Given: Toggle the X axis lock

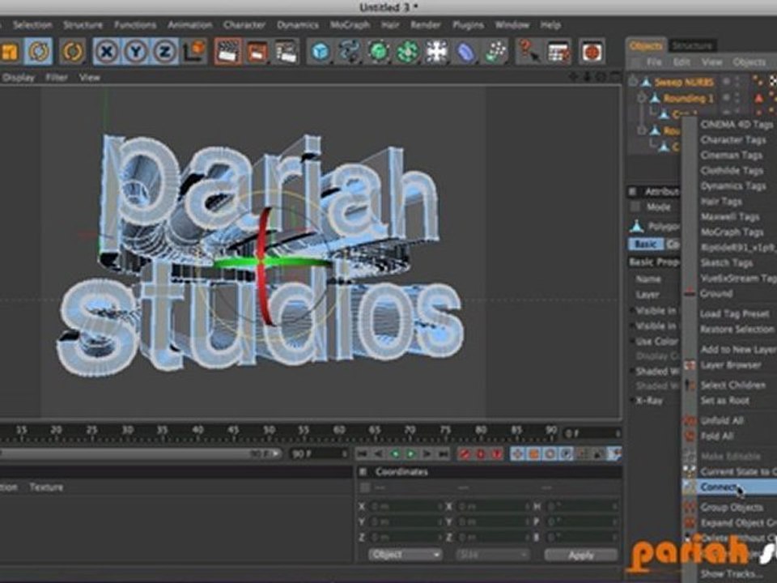Looking at the screenshot, I should click(107, 52).
